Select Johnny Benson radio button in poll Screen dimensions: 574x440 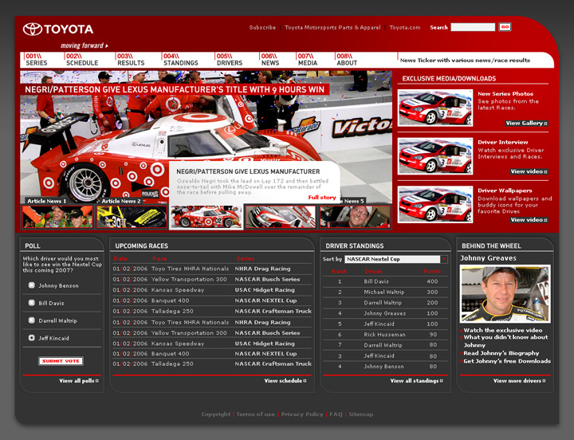[x=31, y=285]
